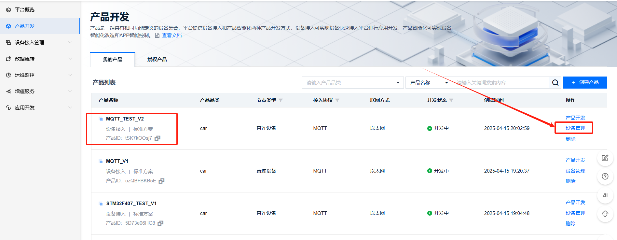Viewport: 617px width, 240px height.
Task: Click the 应用开发 sidebar icon
Action: click(8, 107)
